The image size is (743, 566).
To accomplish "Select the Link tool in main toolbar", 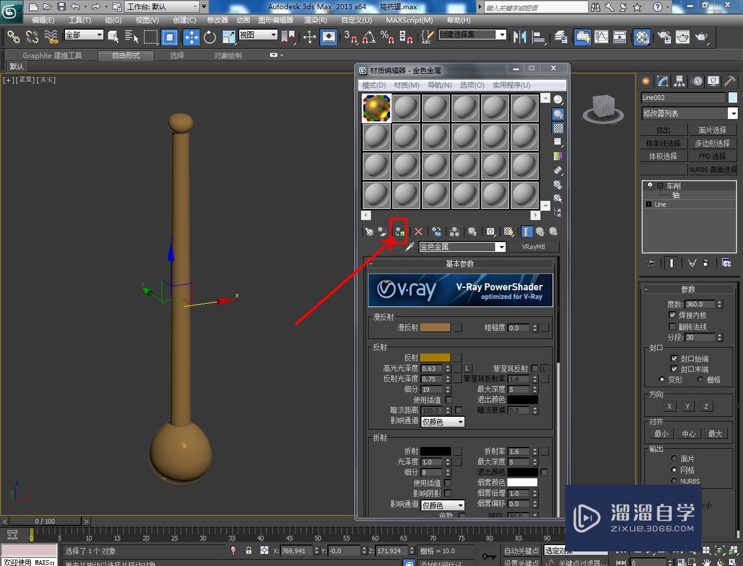I will pyautogui.click(x=13, y=37).
